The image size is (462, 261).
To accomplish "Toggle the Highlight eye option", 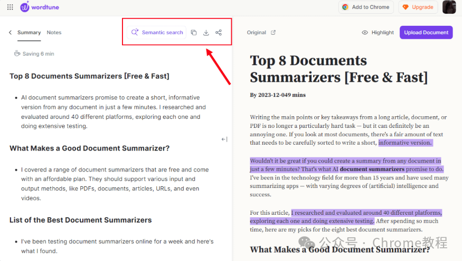I will (378, 32).
